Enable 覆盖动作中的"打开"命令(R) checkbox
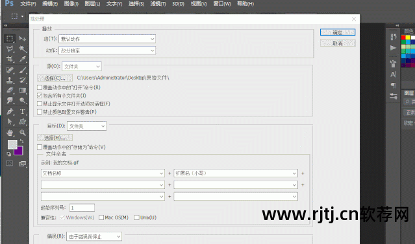The image size is (415, 244). [x=40, y=87]
